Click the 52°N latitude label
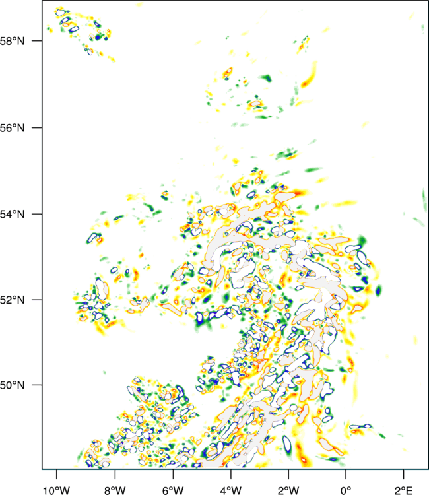 click(13, 300)
